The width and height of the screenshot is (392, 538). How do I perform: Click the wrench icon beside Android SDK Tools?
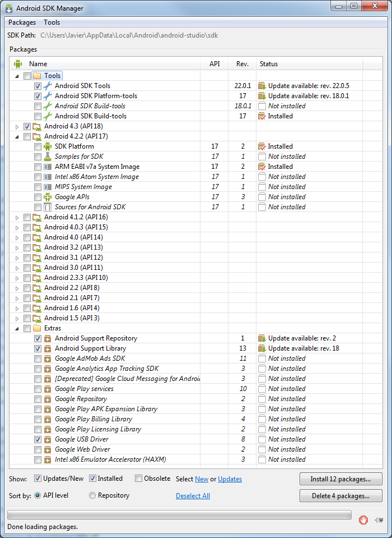[x=48, y=86]
